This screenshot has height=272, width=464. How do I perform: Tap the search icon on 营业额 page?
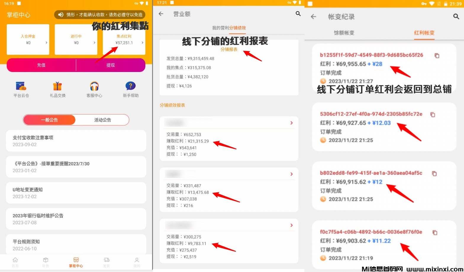tap(298, 14)
